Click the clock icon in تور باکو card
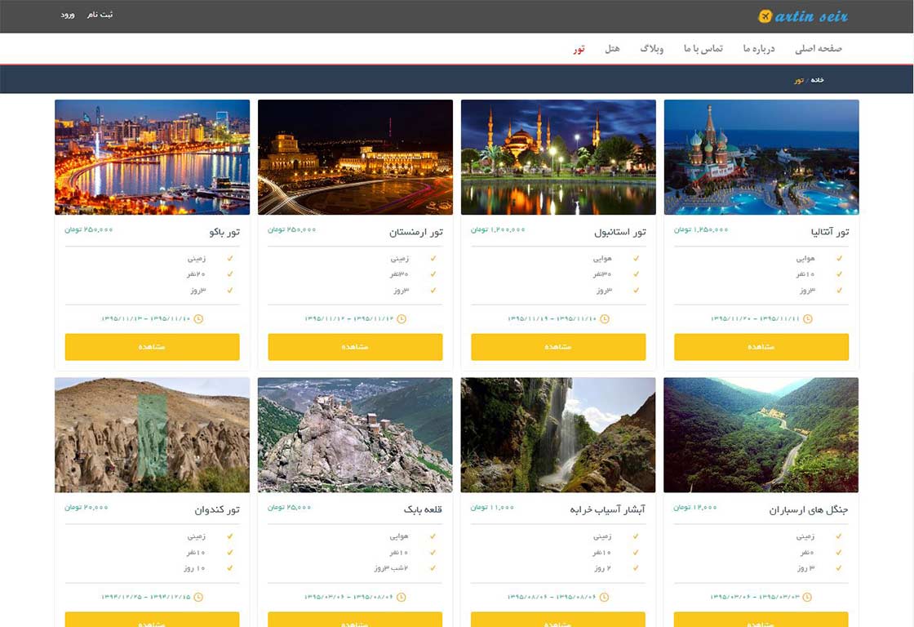Screen dimensions: 914x627 click(x=198, y=319)
